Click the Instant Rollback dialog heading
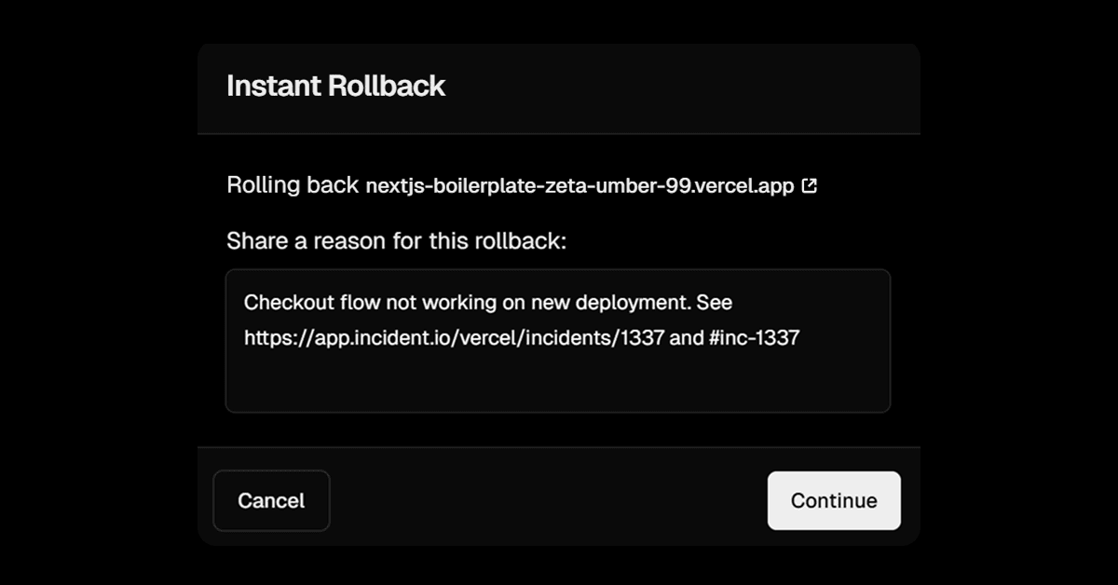Viewport: 1118px width, 585px height. (x=336, y=87)
